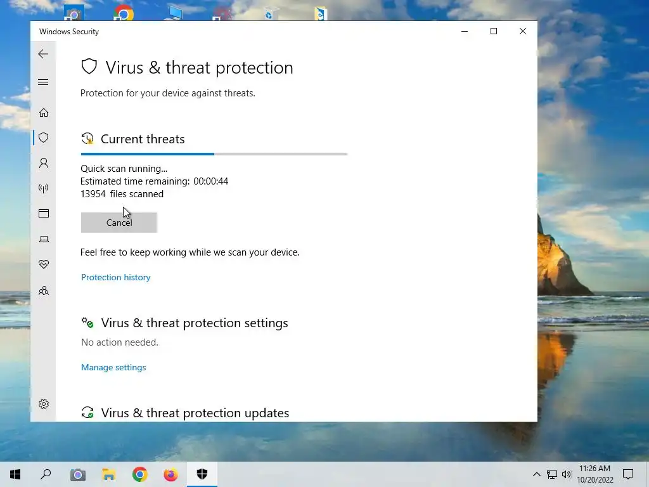
Task: Minimize the Windows Security window
Action: pos(465,31)
